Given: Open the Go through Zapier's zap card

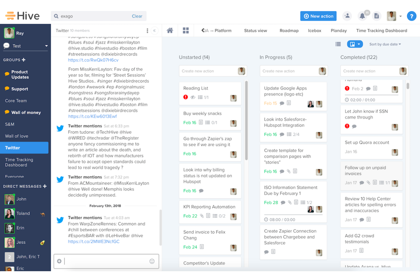Looking at the screenshot, I should click(210, 147).
